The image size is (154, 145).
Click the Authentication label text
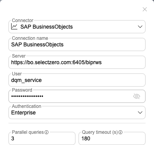pyautogui.click(x=27, y=106)
